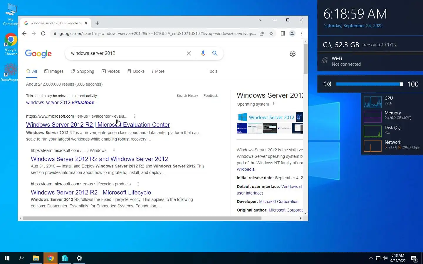
Task: Click the Feedback link
Action: click(211, 96)
